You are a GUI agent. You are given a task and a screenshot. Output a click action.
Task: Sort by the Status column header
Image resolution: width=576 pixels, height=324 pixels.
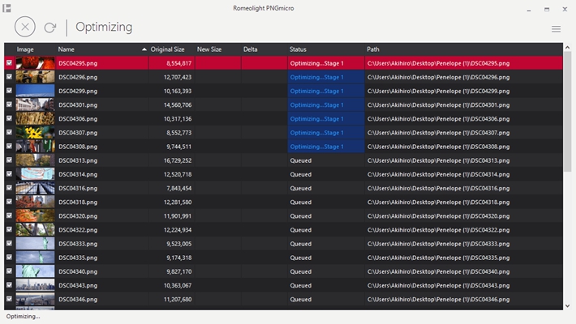[298, 49]
